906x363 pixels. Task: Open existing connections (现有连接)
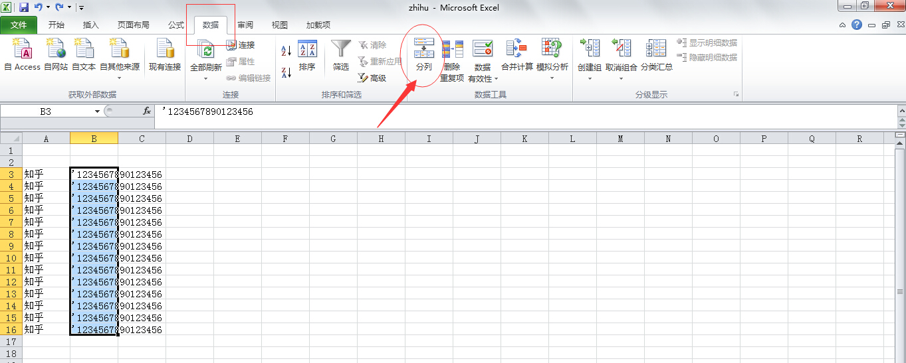coord(164,54)
